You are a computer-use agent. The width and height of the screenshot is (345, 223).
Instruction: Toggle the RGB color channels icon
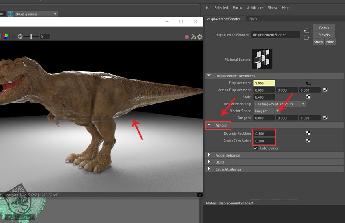coord(6,36)
